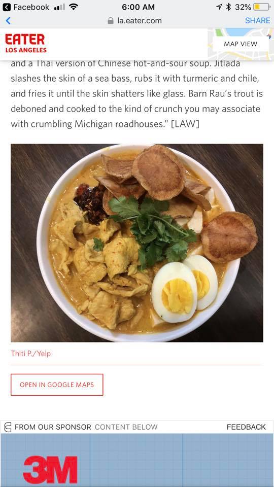Open the Thiti P./Yelp photo credit

pos(31,353)
